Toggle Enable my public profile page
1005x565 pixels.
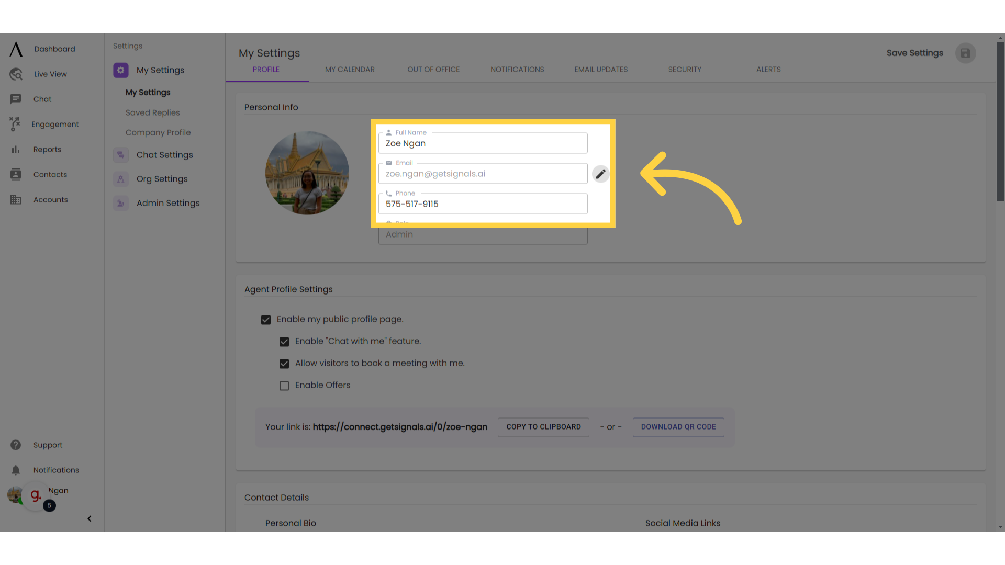[x=266, y=320]
